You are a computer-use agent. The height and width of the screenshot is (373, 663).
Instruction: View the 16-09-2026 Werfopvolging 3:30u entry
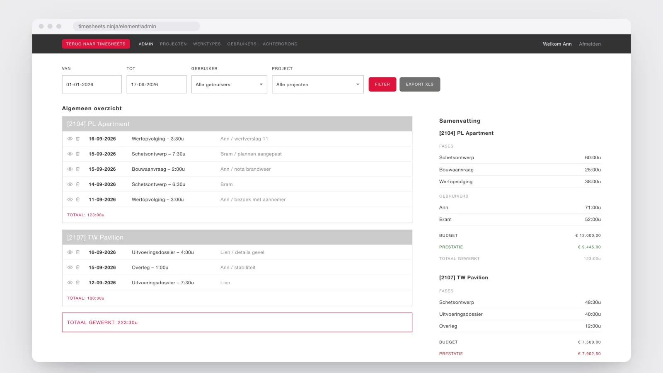[70, 139]
